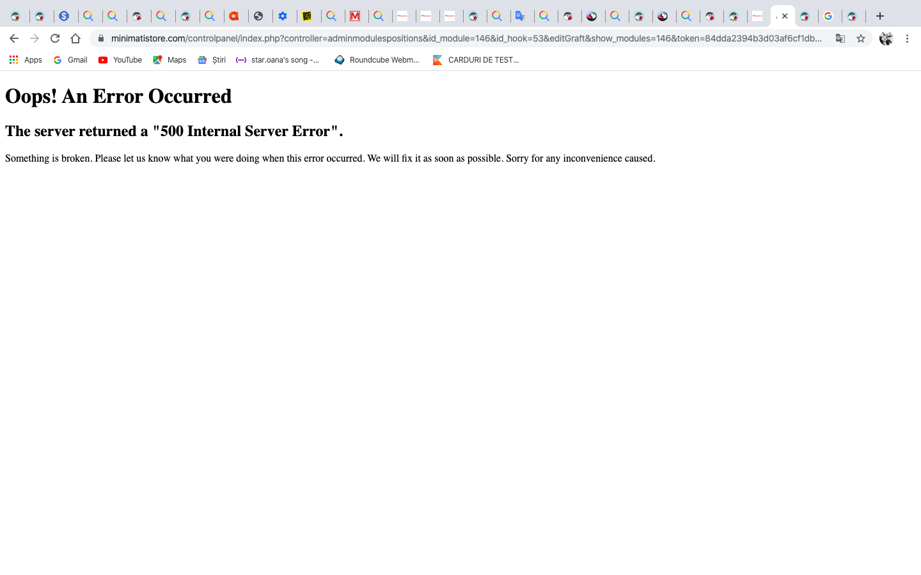This screenshot has width=921, height=575.
Task: Open the Chrome three-dot menu
Action: click(907, 38)
